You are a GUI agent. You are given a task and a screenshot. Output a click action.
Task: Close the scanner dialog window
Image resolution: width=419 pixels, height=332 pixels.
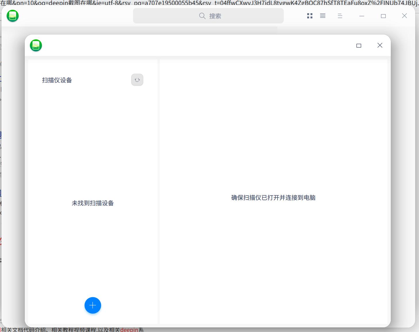tap(380, 45)
